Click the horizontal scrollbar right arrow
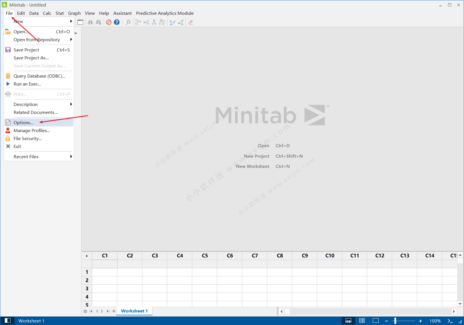The width and height of the screenshot is (464, 325). (x=454, y=311)
